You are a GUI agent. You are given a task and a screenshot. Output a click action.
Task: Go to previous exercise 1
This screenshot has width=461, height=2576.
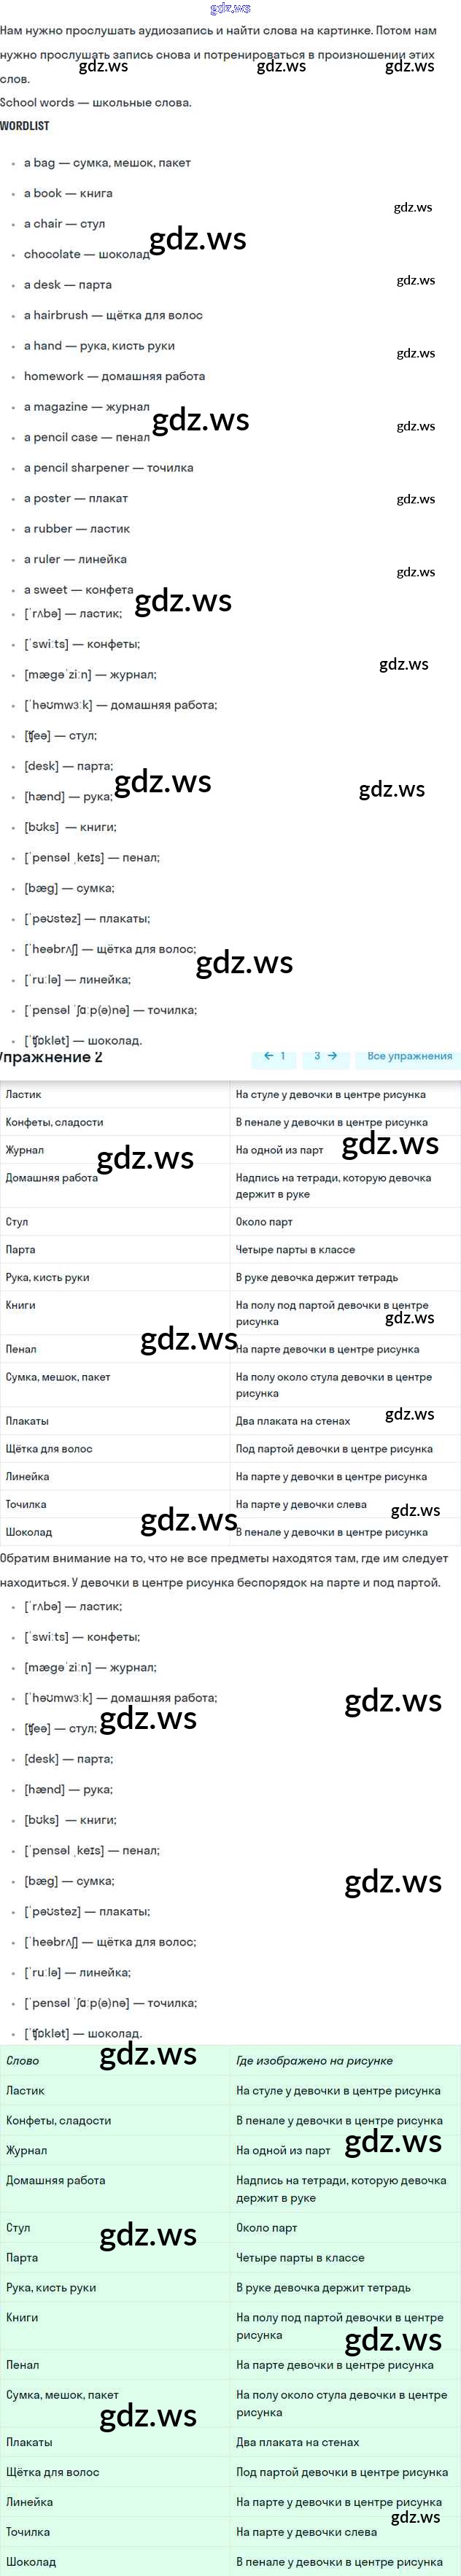[x=274, y=1055]
